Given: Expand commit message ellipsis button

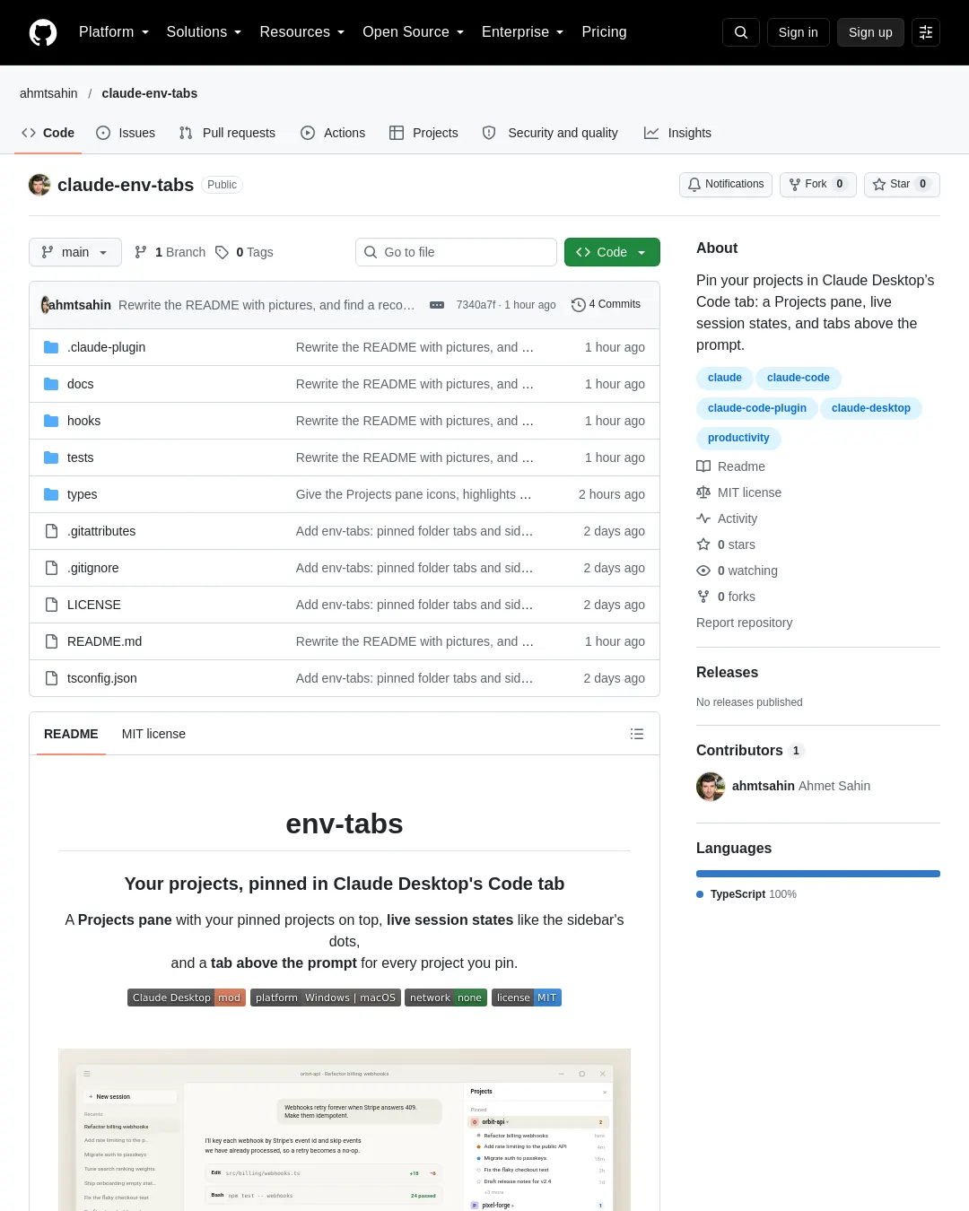Looking at the screenshot, I should coord(437,305).
